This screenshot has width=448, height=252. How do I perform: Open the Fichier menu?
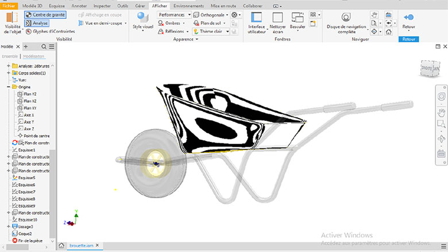click(x=9, y=5)
